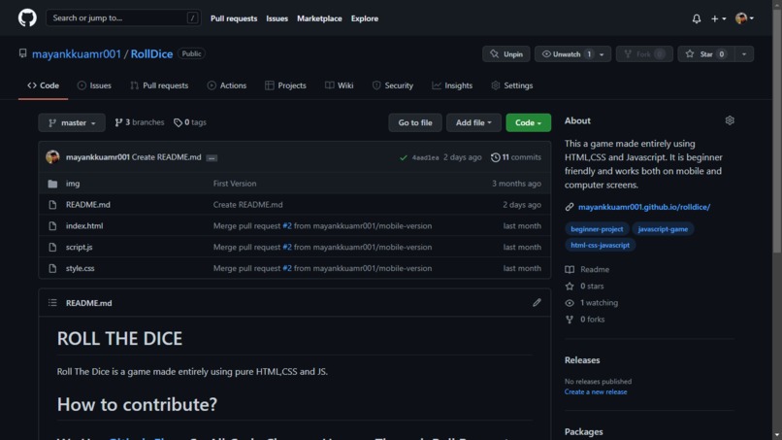This screenshot has height=440, width=782.
Task: Open the style.css file
Action: pyautogui.click(x=80, y=268)
